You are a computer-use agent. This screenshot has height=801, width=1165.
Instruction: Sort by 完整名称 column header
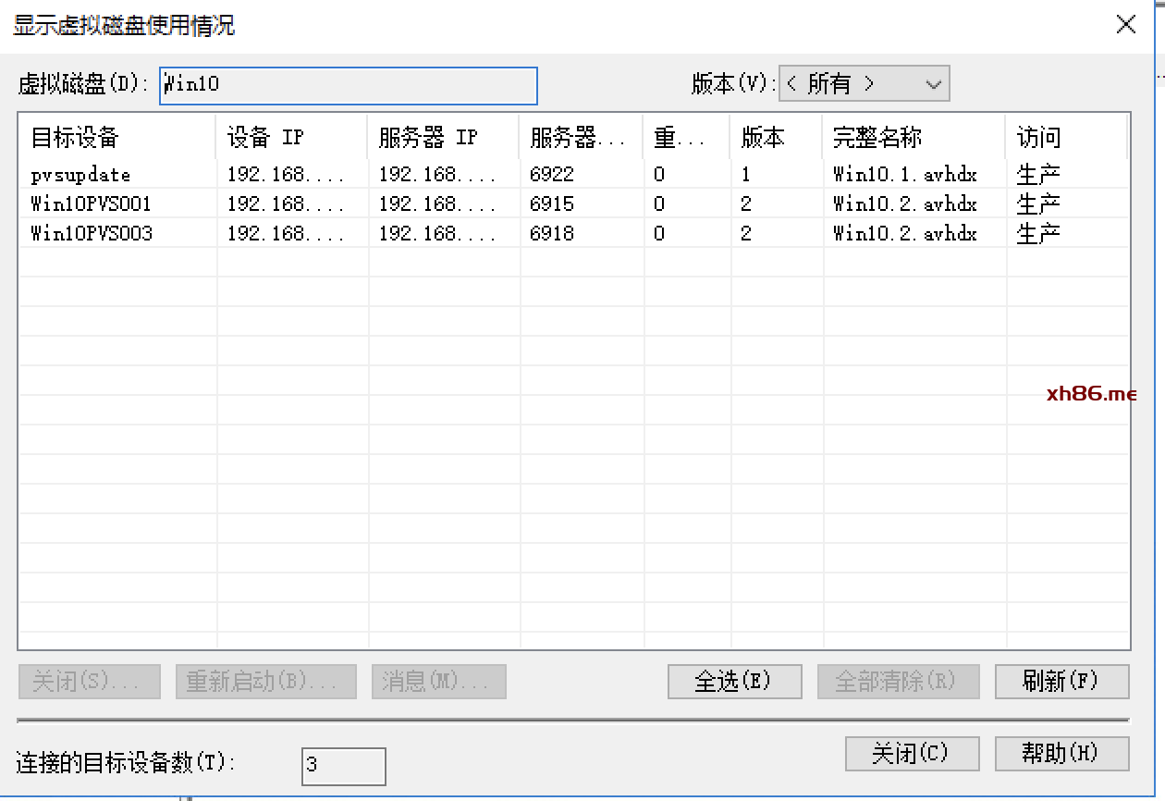tap(912, 138)
